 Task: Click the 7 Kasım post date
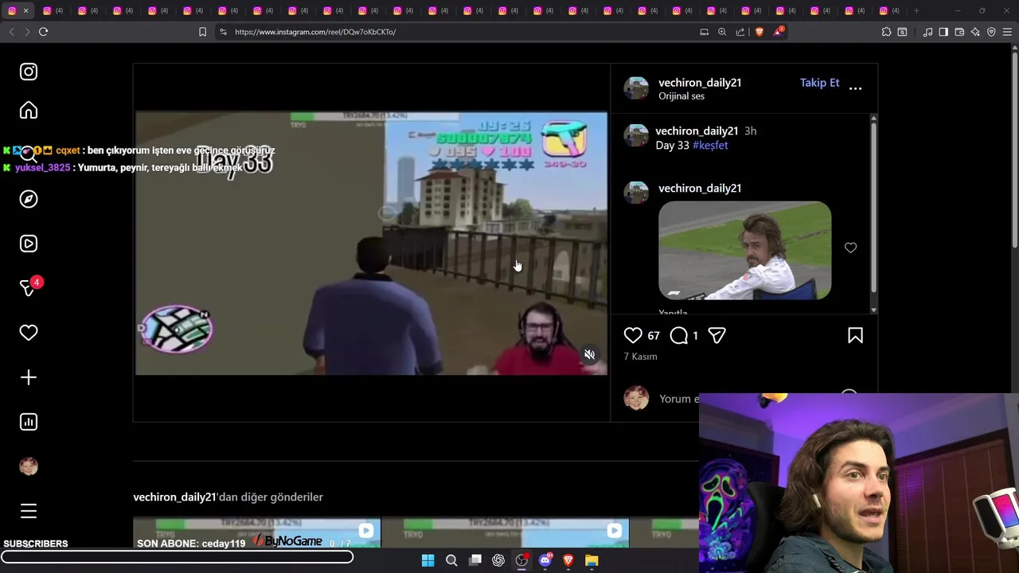640,357
